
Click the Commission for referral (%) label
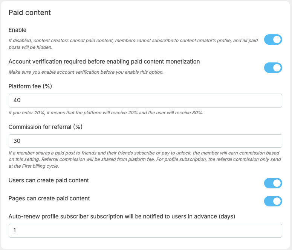[x=46, y=127]
